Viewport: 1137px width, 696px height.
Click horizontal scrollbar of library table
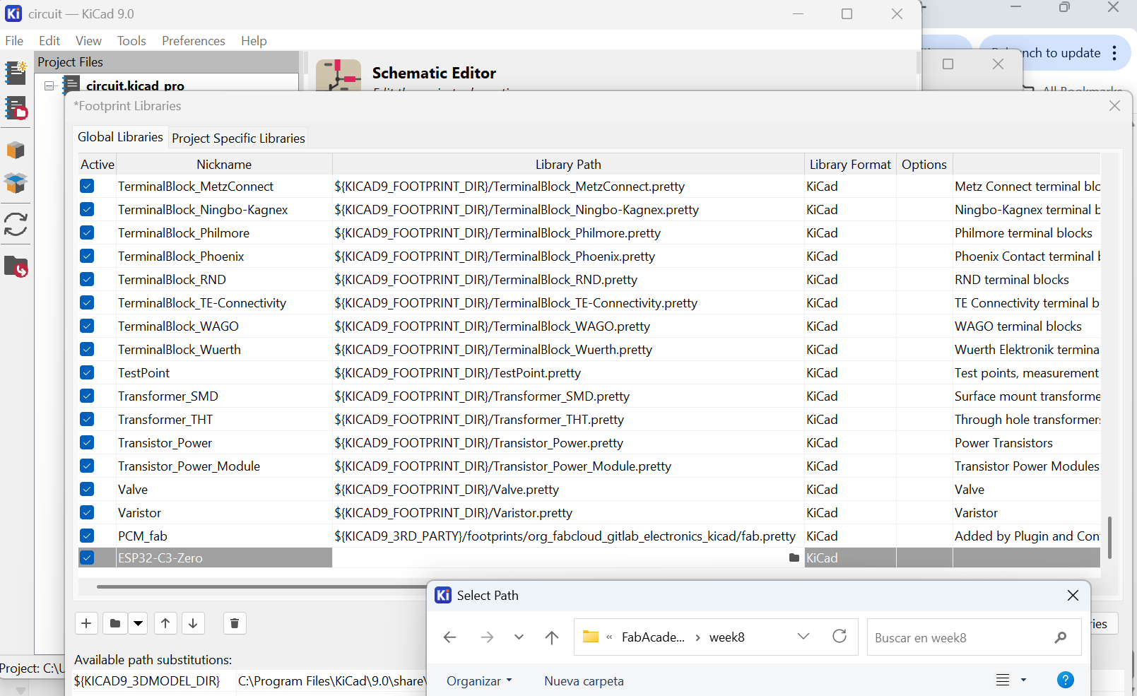(261, 586)
